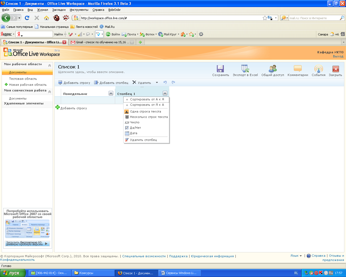
Task: Open the Общий доступ sharing icon
Action: [272, 68]
